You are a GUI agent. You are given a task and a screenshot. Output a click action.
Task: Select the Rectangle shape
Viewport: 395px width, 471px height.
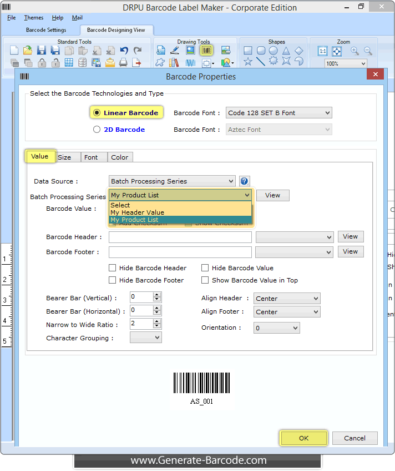click(x=248, y=50)
